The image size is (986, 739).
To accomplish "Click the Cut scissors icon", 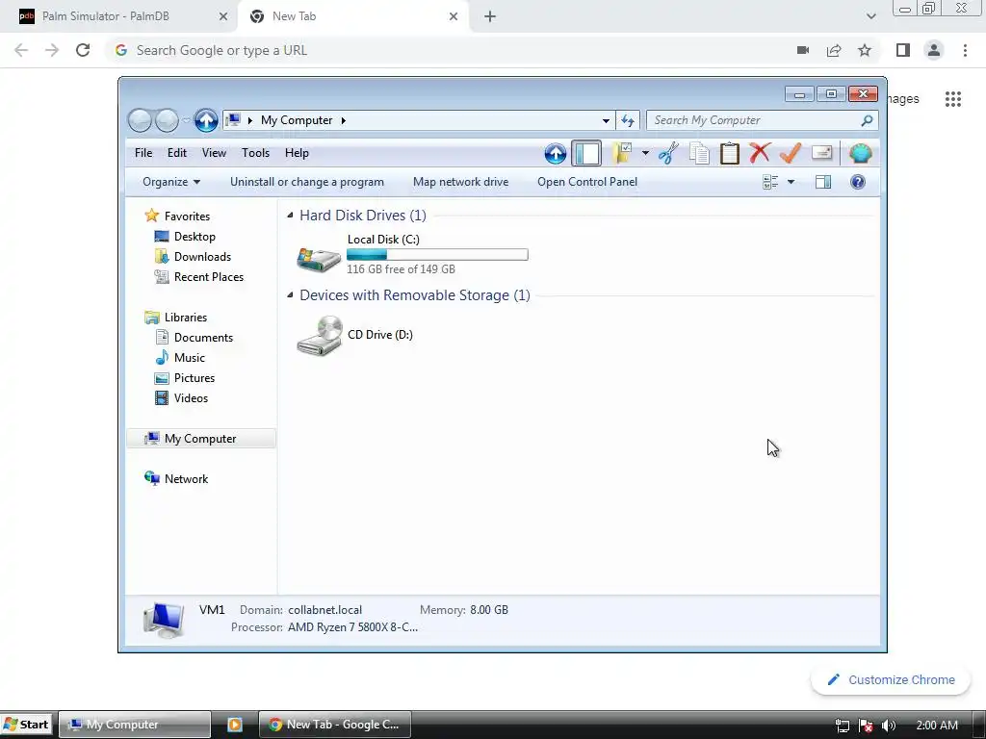I will (668, 153).
